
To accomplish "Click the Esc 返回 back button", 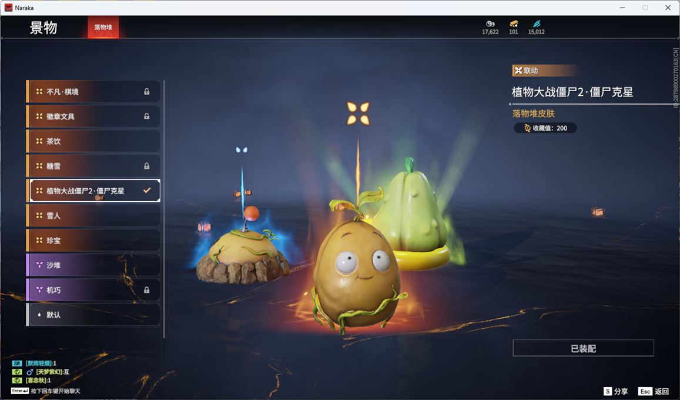I will (x=653, y=391).
